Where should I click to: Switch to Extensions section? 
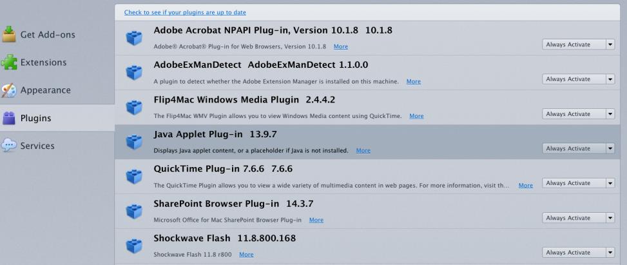[x=57, y=63]
